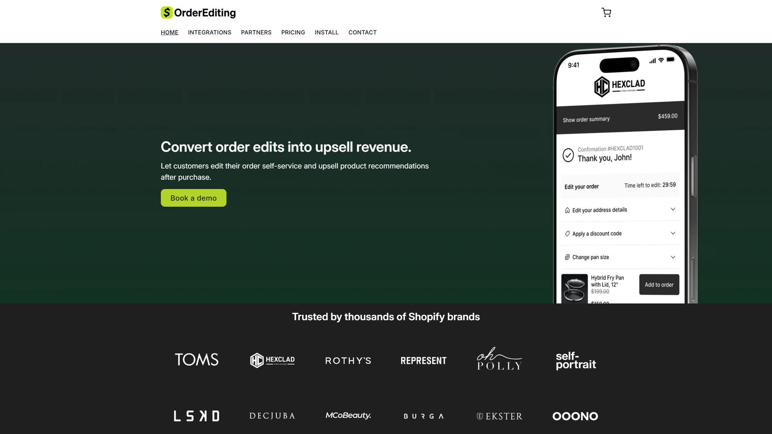Click the swap icon next to Change pan size

point(567,257)
